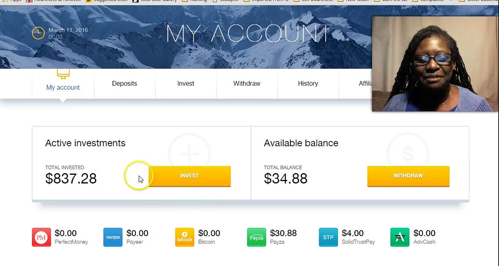Screen dimensions: 499x266
Task: Click the webcam video overlay
Action: 435,64
